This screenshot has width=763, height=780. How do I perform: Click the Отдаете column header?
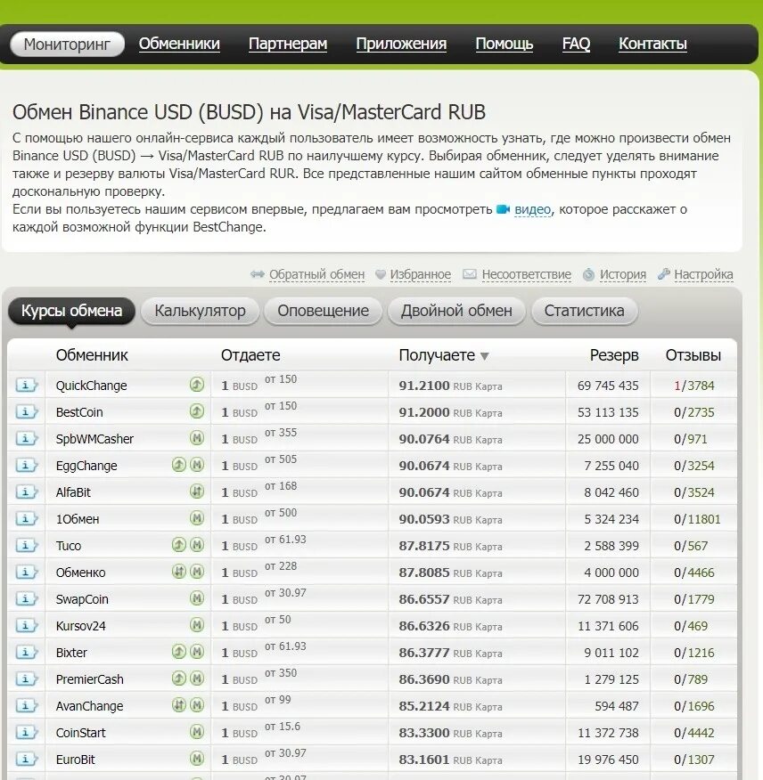pos(250,355)
